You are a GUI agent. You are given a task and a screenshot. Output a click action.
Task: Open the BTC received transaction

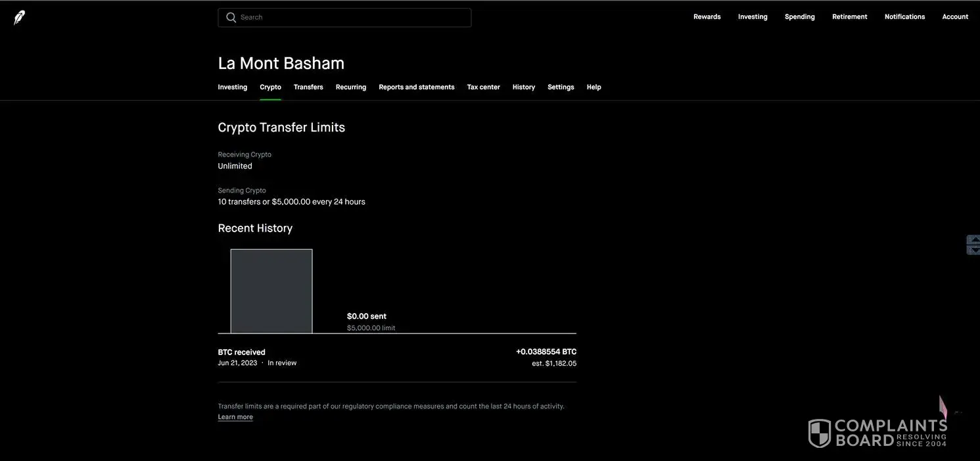(x=397, y=357)
